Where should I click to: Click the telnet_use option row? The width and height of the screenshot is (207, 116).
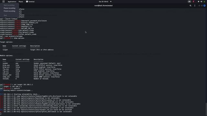(32, 75)
